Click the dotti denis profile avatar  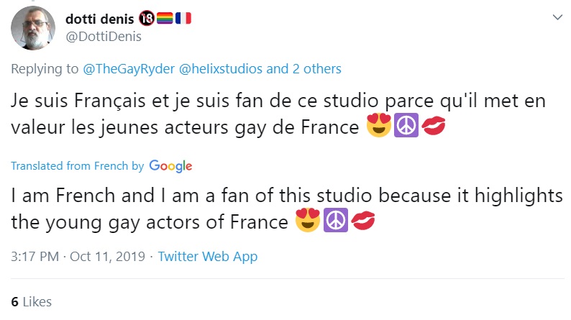tap(31, 29)
